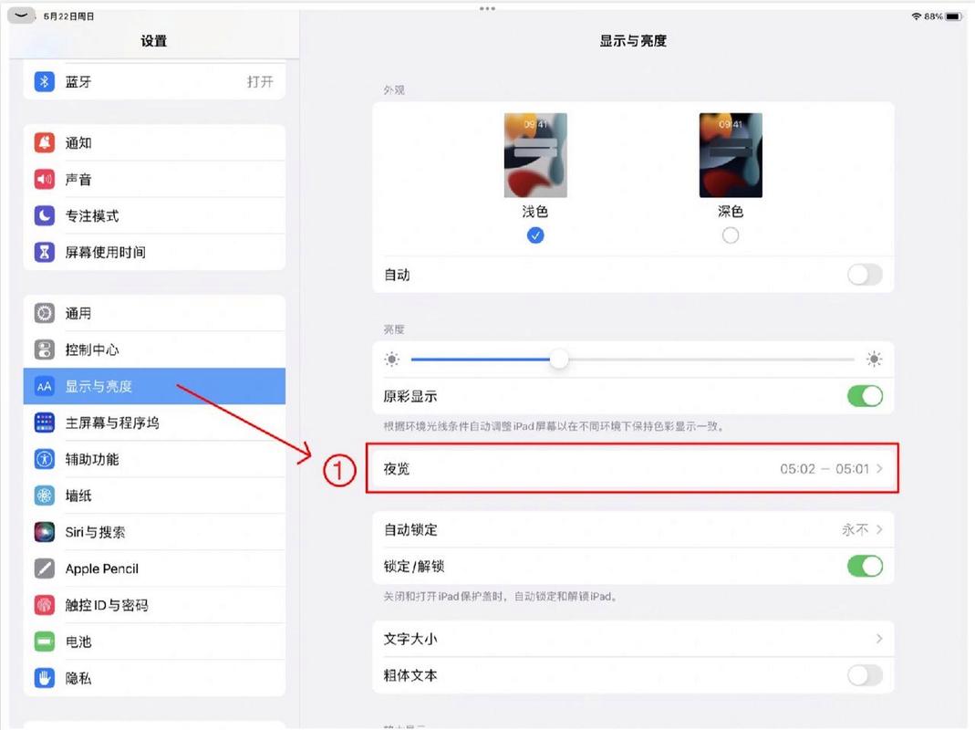Tap the brightness slider knob
The height and width of the screenshot is (730, 975).
pyautogui.click(x=560, y=360)
